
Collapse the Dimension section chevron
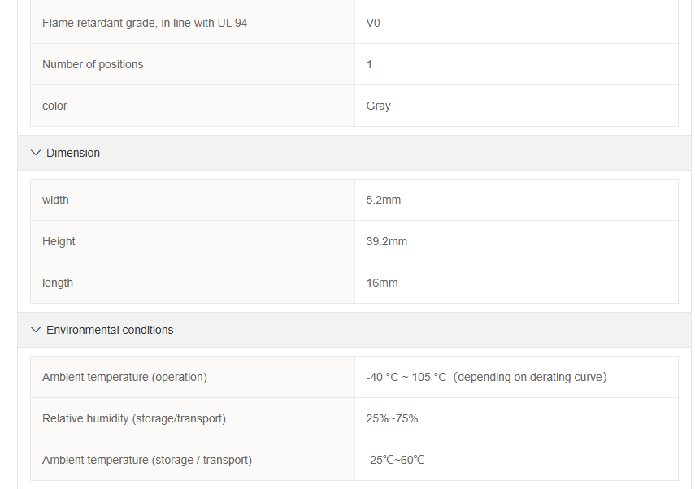pos(35,153)
